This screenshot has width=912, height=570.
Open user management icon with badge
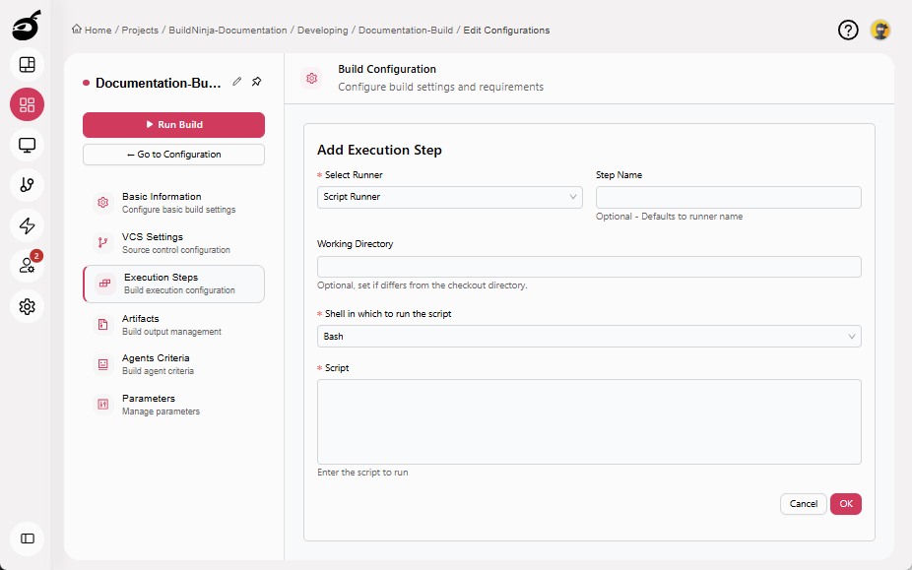point(27,266)
